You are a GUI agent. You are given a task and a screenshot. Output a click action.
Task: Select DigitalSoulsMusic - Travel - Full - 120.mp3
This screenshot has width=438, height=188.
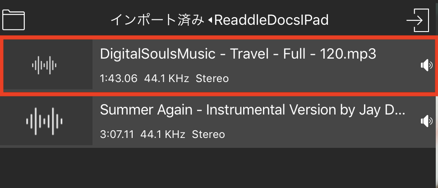coord(238,55)
